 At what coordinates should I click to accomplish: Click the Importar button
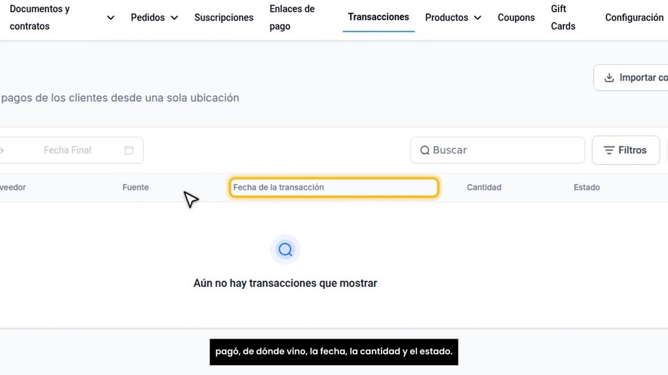pos(631,78)
